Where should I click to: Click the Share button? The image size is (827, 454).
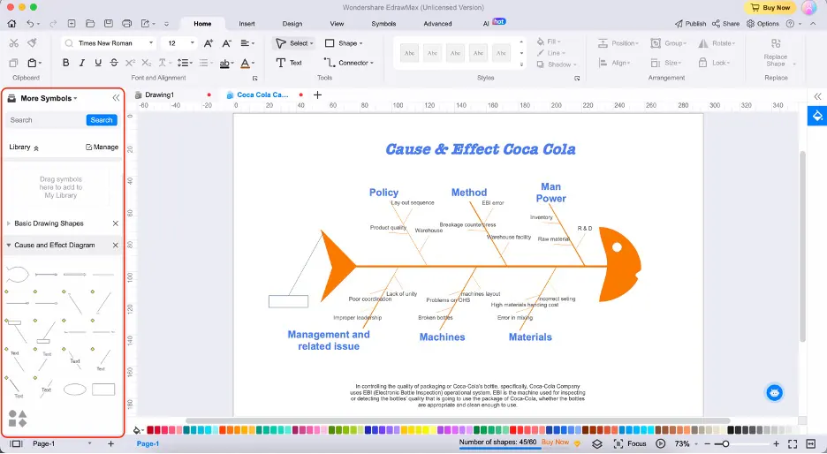[x=725, y=24]
